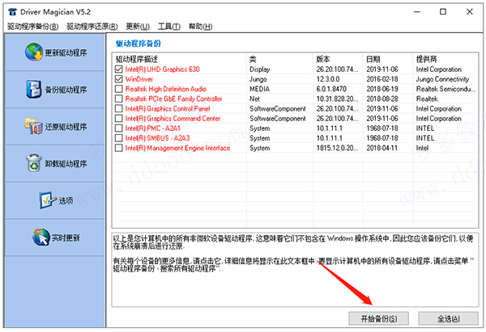486x332 pixels.
Task: Click the Net class cell
Action: 255,99
